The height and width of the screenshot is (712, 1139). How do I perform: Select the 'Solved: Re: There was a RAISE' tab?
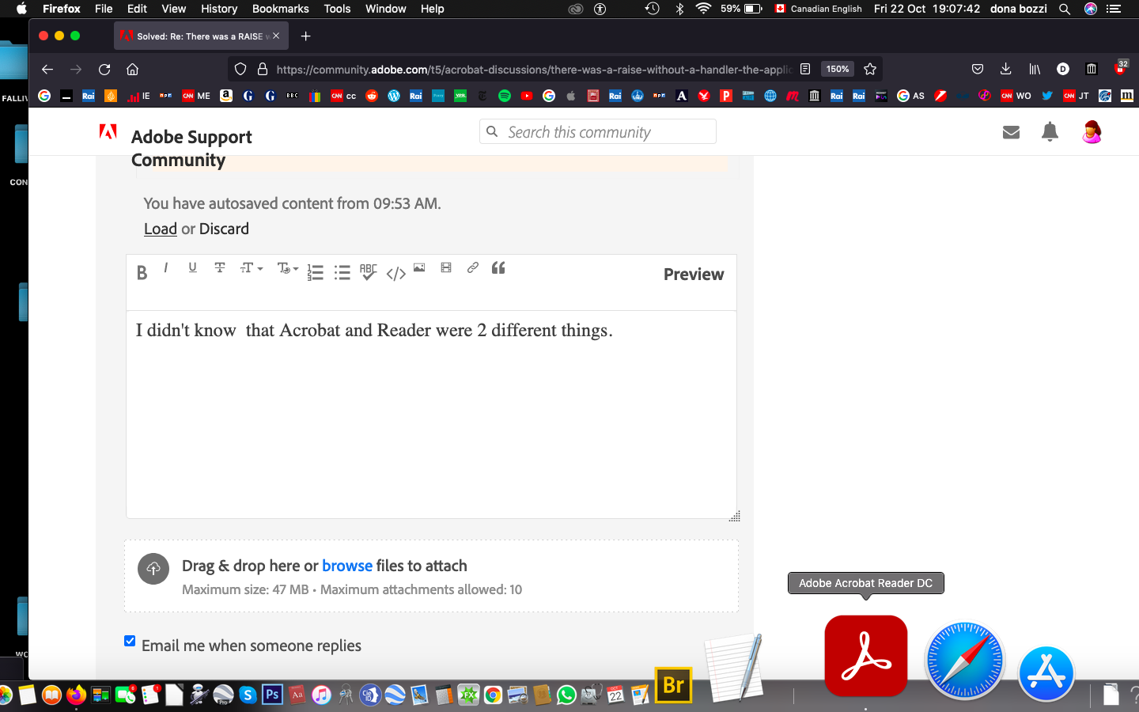(201, 36)
